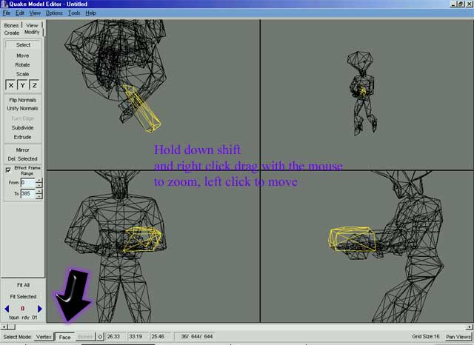Increase the From frame value
This screenshot has height=345, width=474.
coord(39,180)
